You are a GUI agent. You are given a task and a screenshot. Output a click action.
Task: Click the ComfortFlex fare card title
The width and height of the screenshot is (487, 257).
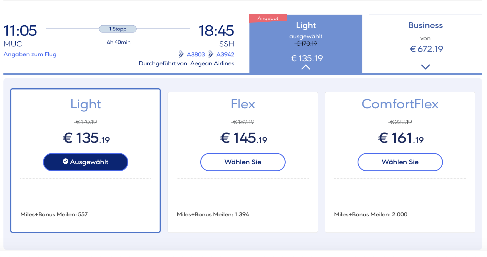(x=400, y=104)
